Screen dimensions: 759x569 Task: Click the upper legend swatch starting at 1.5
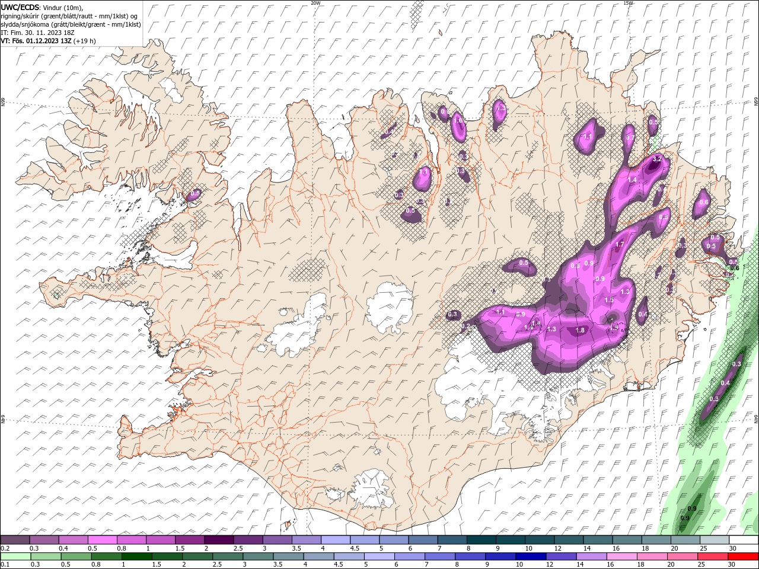click(x=189, y=540)
